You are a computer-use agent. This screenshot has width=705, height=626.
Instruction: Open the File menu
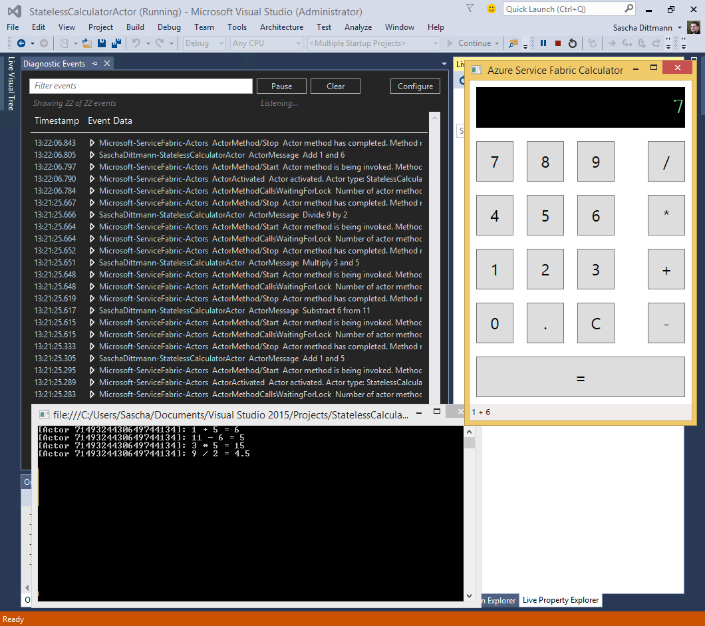[13, 27]
